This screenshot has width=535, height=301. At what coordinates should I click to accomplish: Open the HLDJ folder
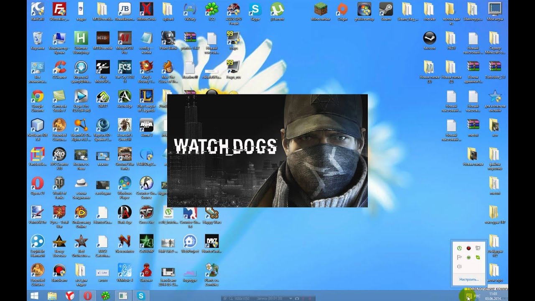click(x=451, y=41)
